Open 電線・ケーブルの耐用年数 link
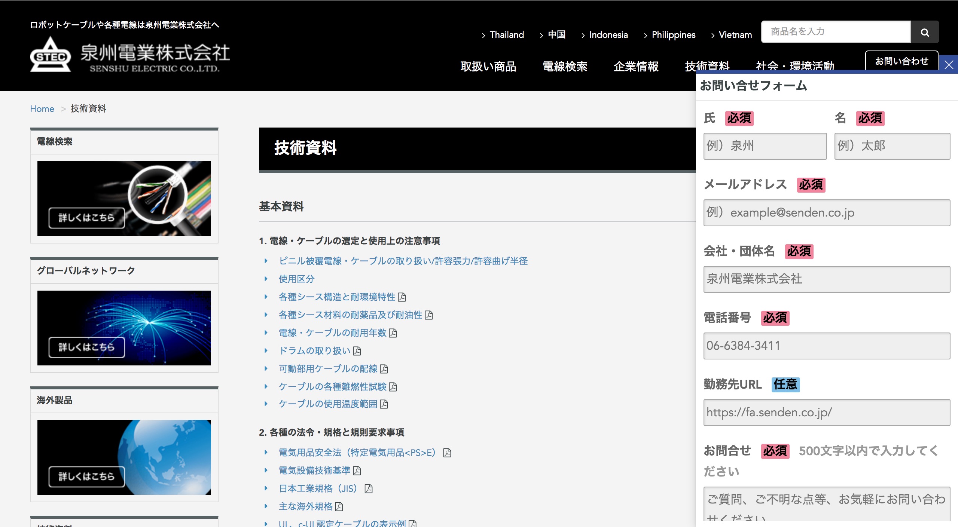Image resolution: width=958 pixels, height=527 pixels. pos(332,333)
